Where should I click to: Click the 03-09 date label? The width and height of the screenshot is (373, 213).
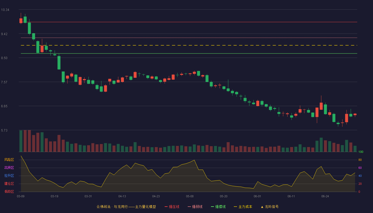(21, 196)
